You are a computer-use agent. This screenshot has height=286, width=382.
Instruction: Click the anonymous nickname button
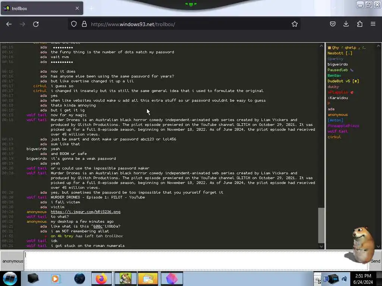[x=12, y=261]
